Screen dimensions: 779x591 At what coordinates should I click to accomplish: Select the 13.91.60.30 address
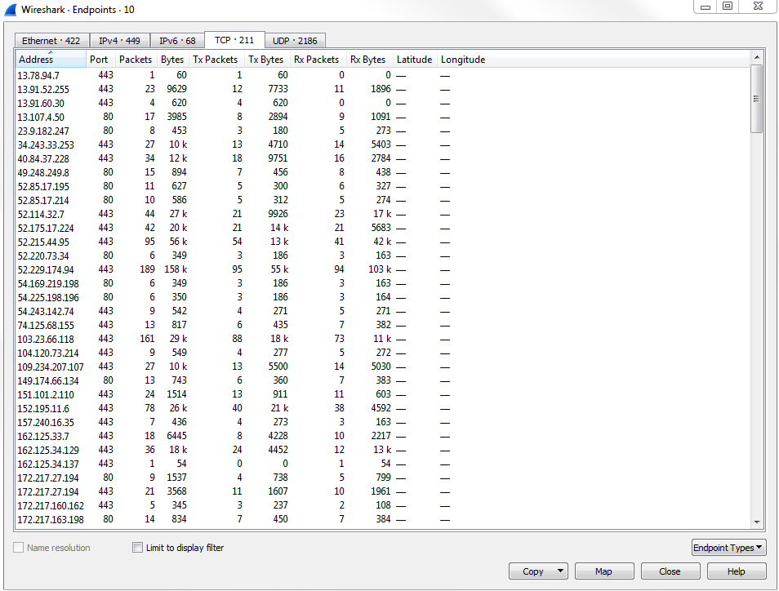[x=41, y=104]
